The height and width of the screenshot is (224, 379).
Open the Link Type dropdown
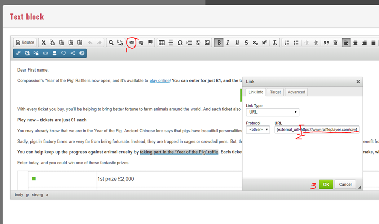272,112
